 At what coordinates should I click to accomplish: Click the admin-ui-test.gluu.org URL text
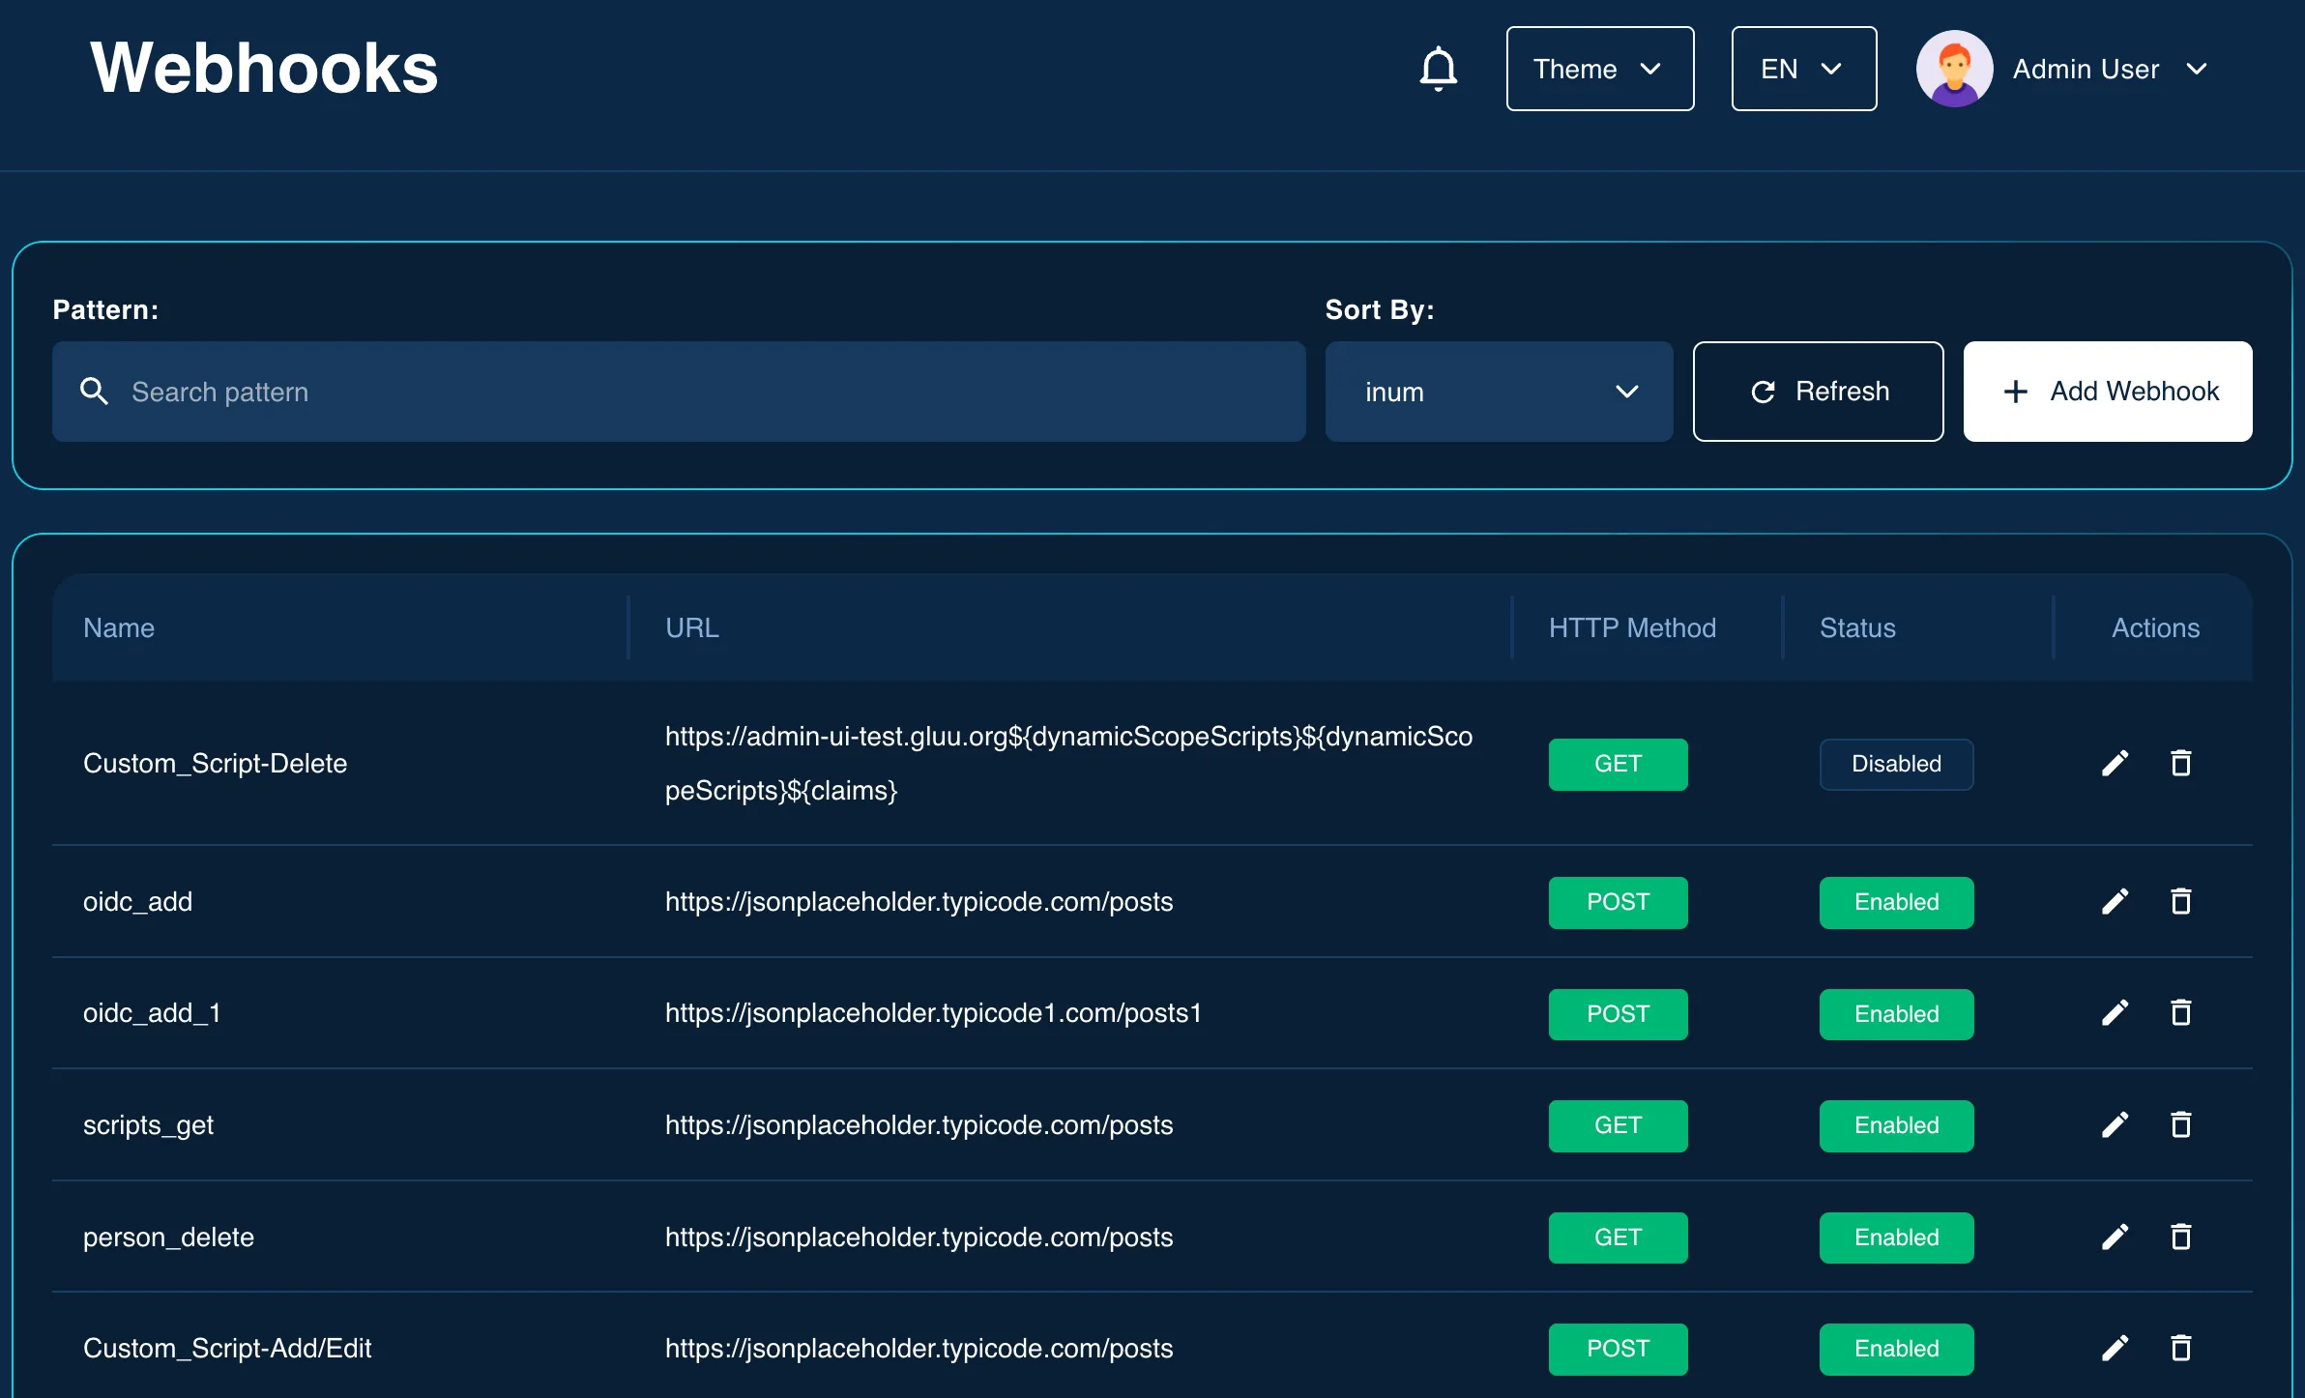(1068, 764)
